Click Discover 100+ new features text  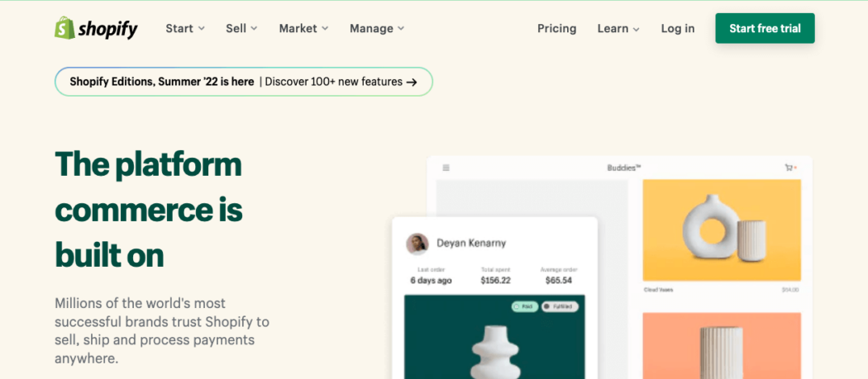pos(334,82)
